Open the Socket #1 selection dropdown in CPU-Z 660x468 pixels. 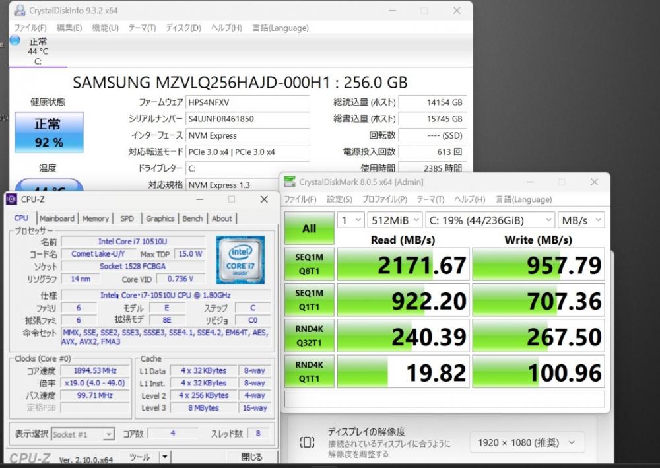[x=82, y=434]
